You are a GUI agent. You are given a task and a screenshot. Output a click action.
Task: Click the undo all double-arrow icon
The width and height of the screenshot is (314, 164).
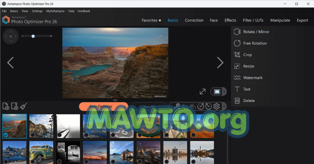193,106
